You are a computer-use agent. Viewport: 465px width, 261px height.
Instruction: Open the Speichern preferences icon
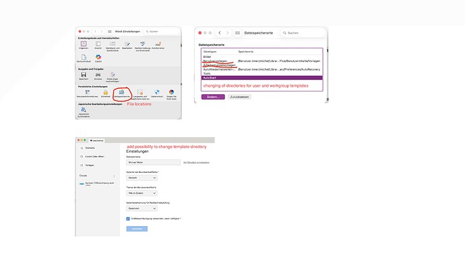[x=84, y=76]
